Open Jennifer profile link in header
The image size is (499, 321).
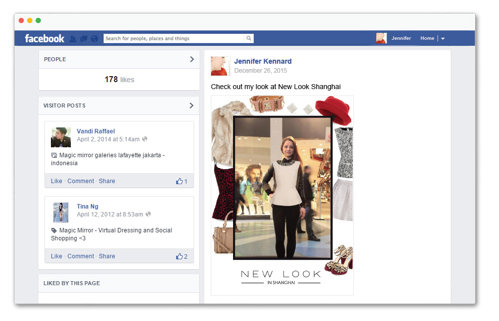click(401, 38)
